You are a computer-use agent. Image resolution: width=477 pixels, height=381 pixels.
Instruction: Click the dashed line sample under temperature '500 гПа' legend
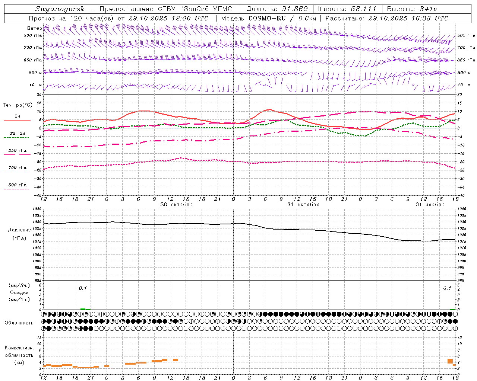click(16, 189)
